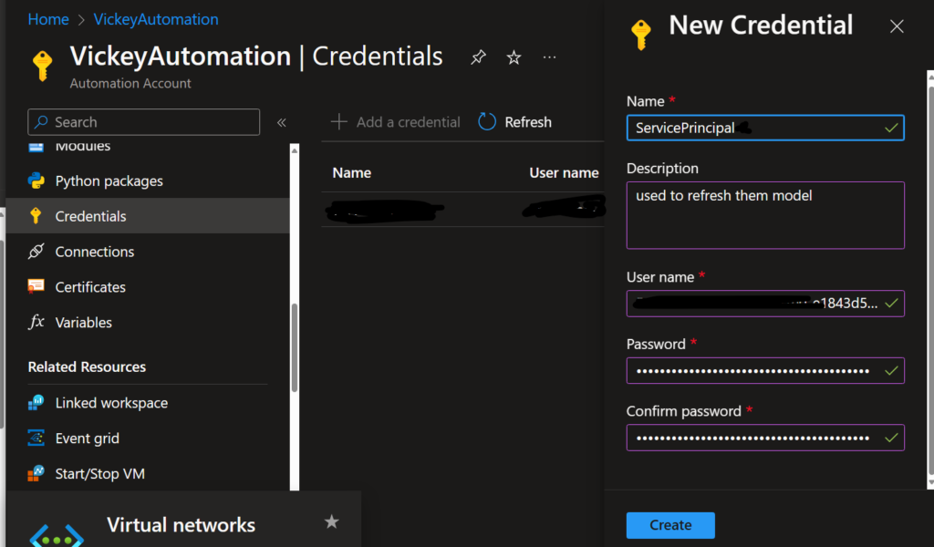
Task: Close the New Credential panel
Action: point(897,26)
